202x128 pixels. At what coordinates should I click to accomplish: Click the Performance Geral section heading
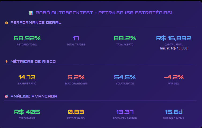[x=36, y=22]
